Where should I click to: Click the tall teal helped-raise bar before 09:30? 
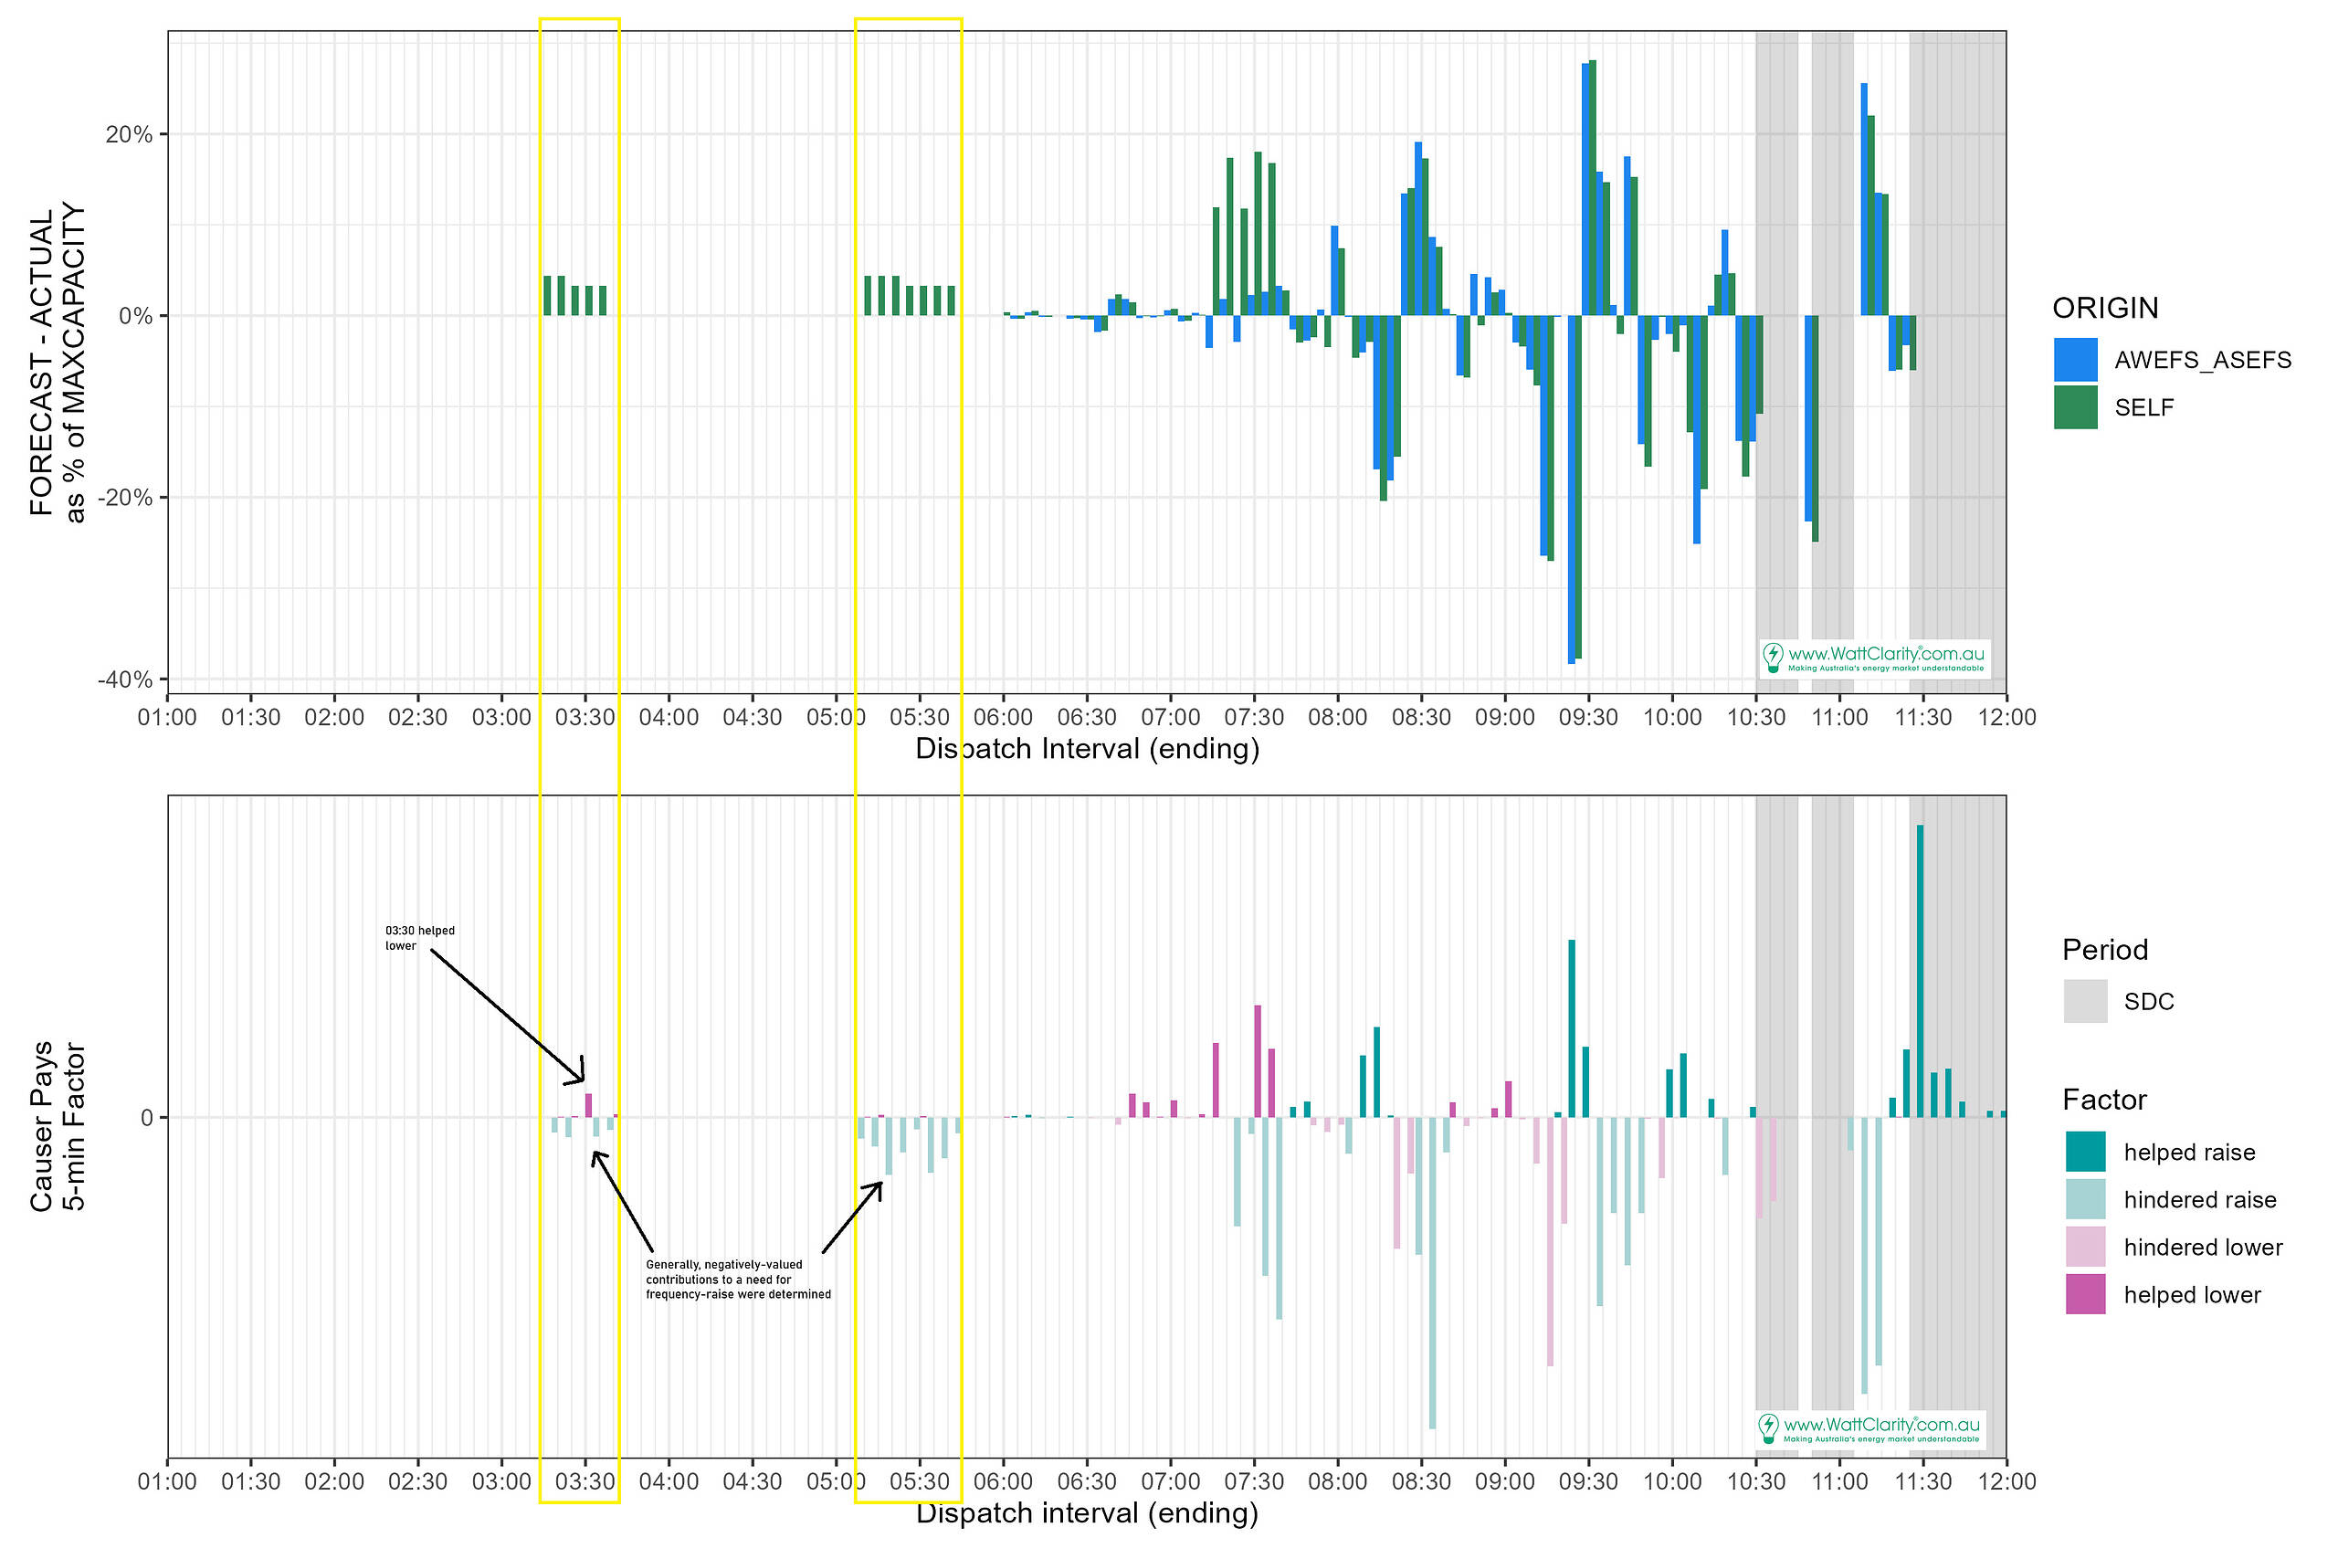1572,1029
